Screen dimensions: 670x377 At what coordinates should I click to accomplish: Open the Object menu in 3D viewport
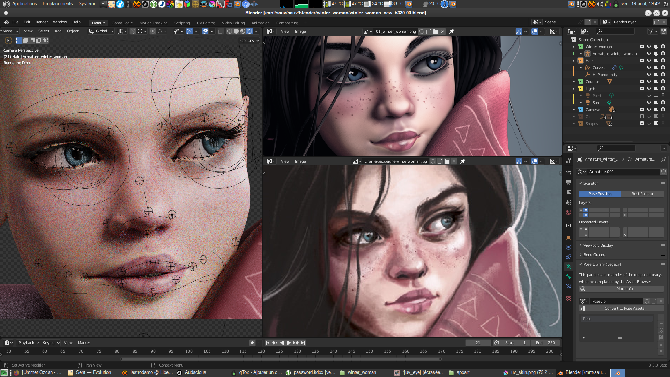click(x=73, y=31)
